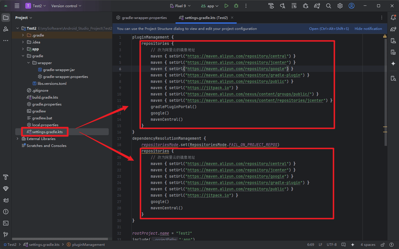Open the Terminal tool window

(x=6, y=223)
